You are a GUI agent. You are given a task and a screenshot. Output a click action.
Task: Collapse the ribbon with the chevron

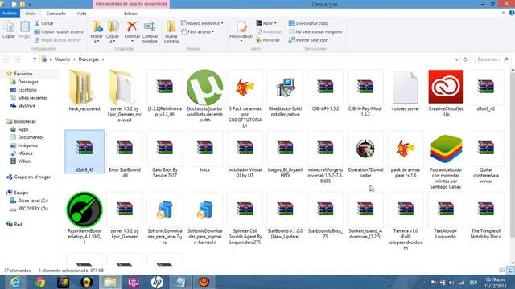(504, 13)
